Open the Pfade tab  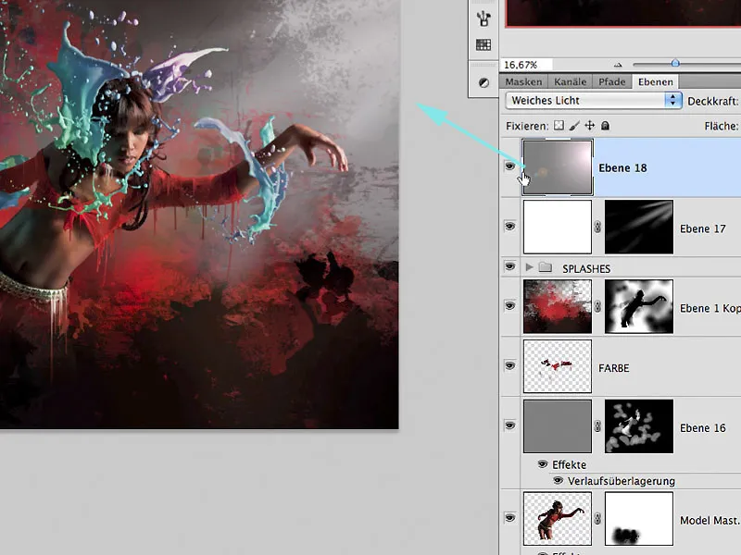tap(612, 81)
